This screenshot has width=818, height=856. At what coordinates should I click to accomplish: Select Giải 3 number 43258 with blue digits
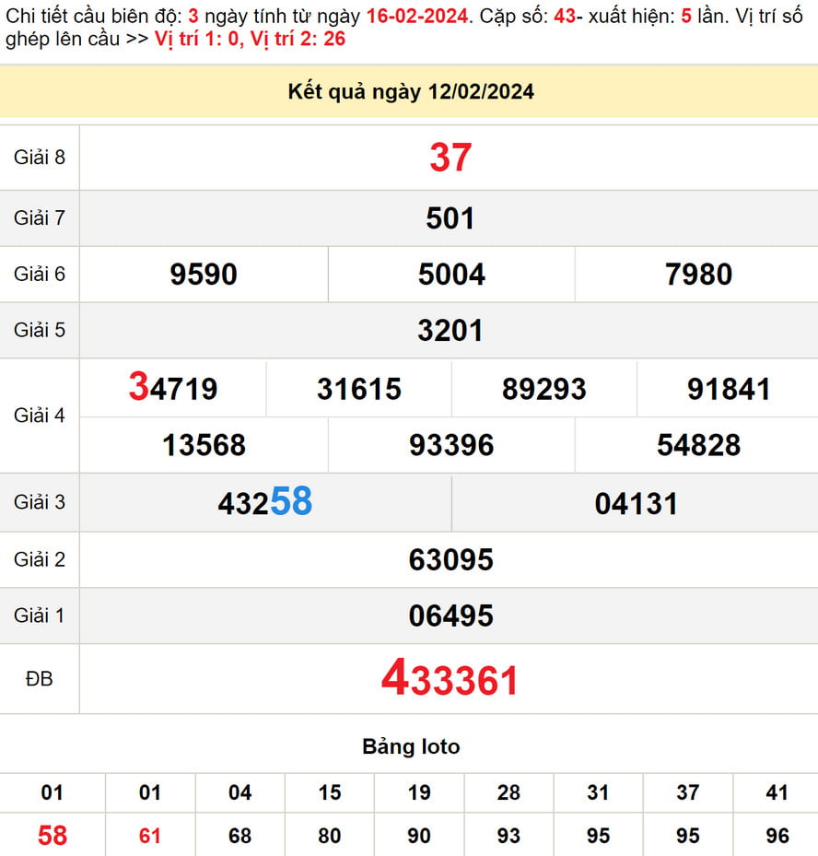click(x=265, y=503)
